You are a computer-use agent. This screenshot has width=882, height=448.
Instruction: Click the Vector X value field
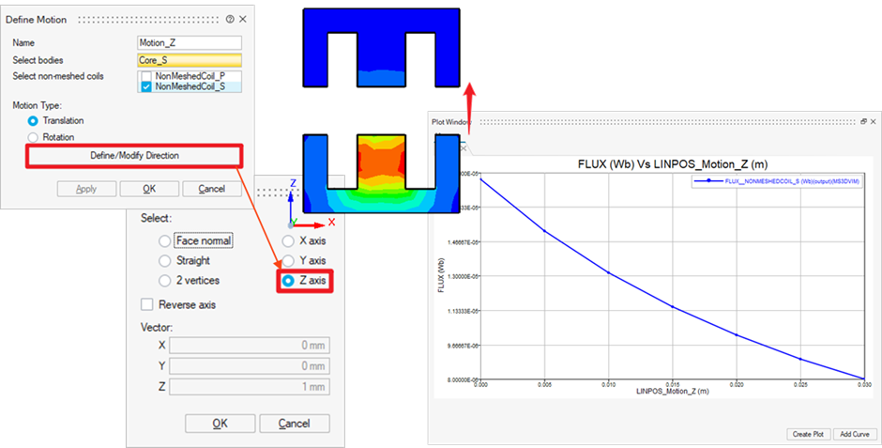[250, 346]
